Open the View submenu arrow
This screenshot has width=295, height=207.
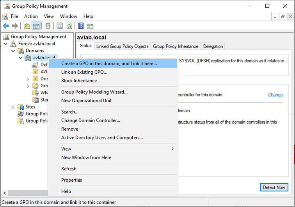tap(173, 149)
